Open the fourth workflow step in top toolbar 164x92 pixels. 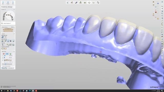pyautogui.click(x=81, y=3)
